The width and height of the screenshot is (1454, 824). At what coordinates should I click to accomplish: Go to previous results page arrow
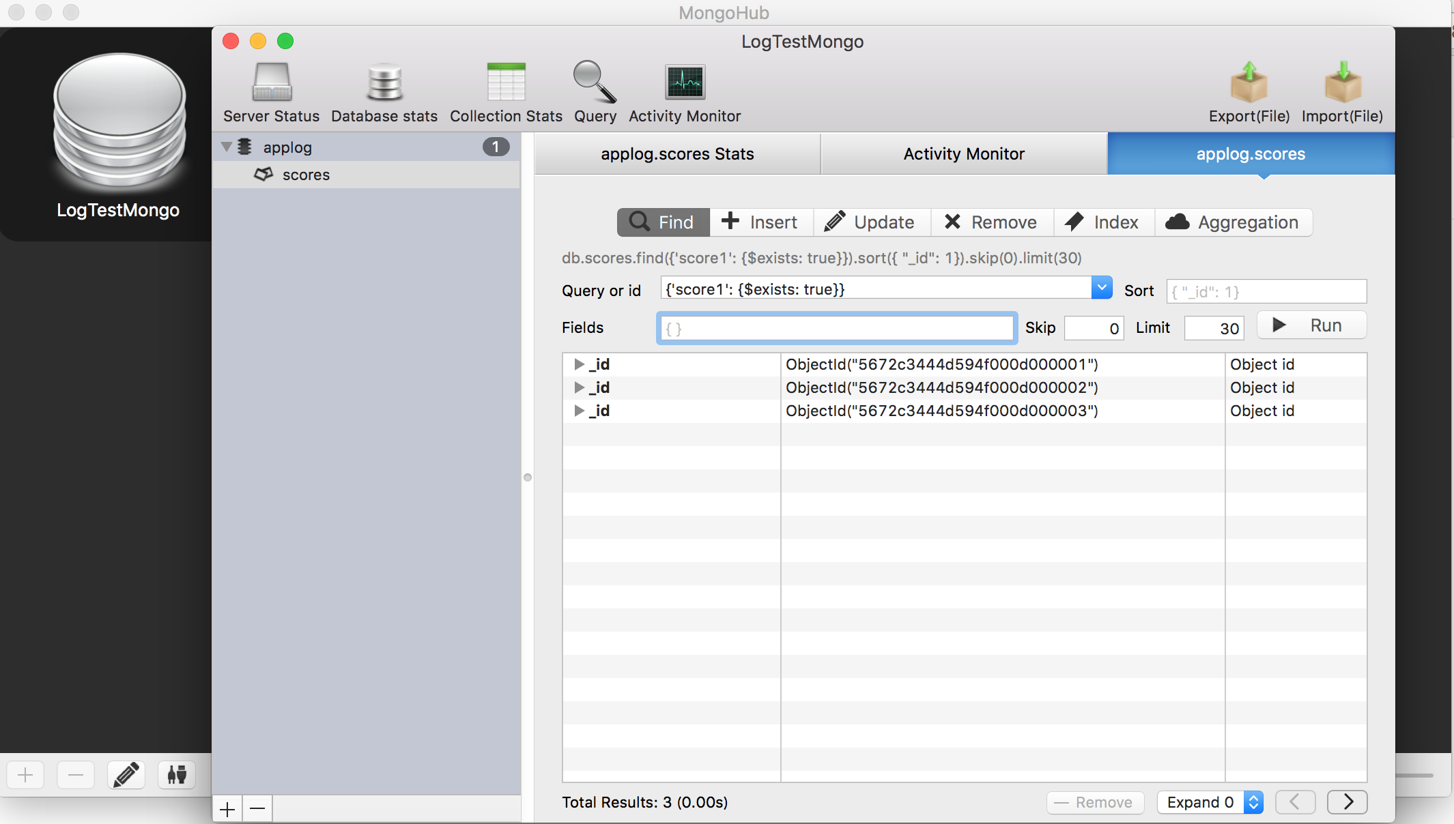point(1296,802)
